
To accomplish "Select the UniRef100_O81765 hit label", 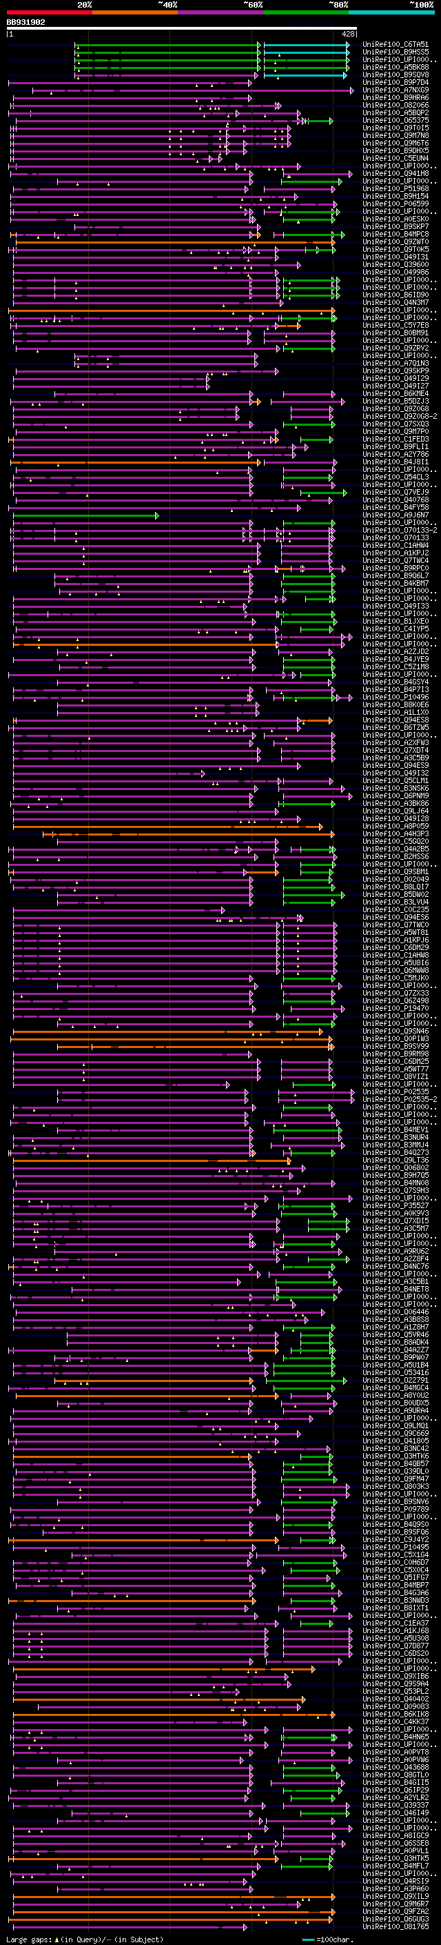I will (x=396, y=1927).
